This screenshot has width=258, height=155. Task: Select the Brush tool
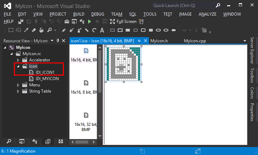tap(72, 30)
